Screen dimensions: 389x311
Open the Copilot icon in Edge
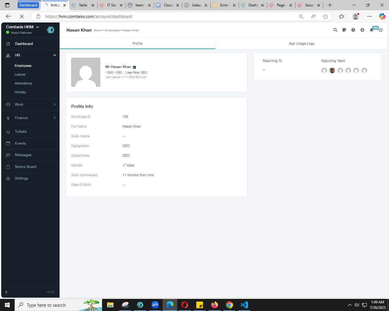tap(382, 16)
